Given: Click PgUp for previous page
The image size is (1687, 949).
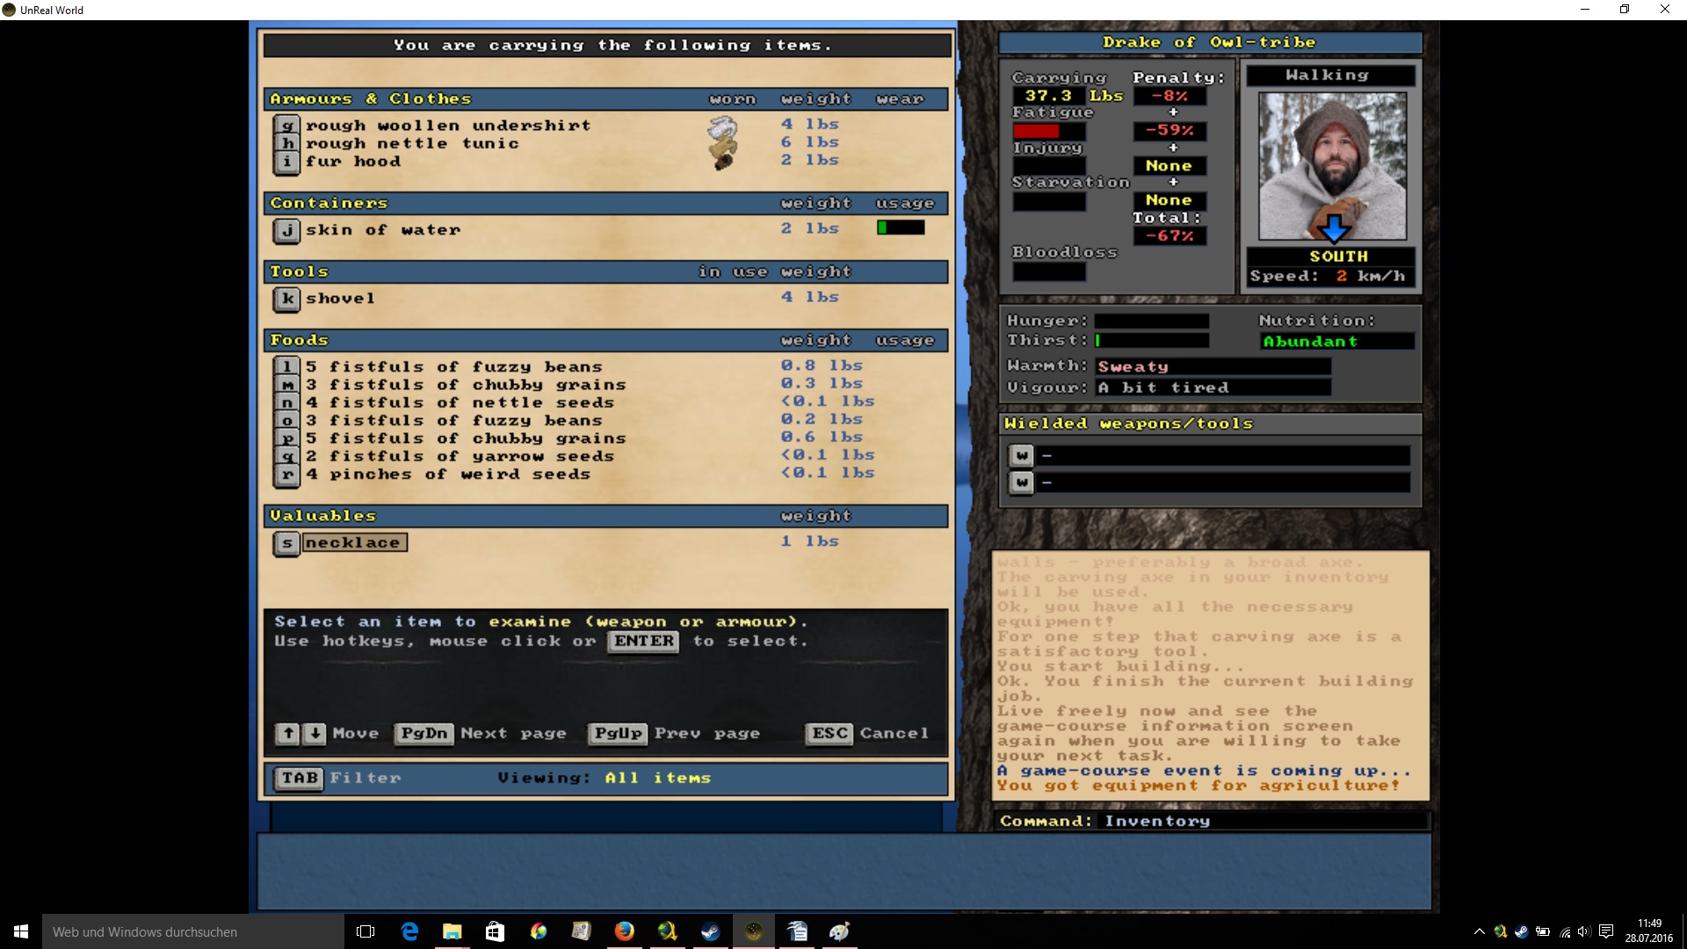Looking at the screenshot, I should click(x=619, y=733).
